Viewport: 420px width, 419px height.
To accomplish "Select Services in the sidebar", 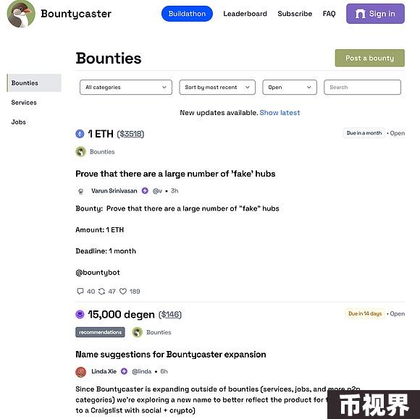I will point(24,103).
